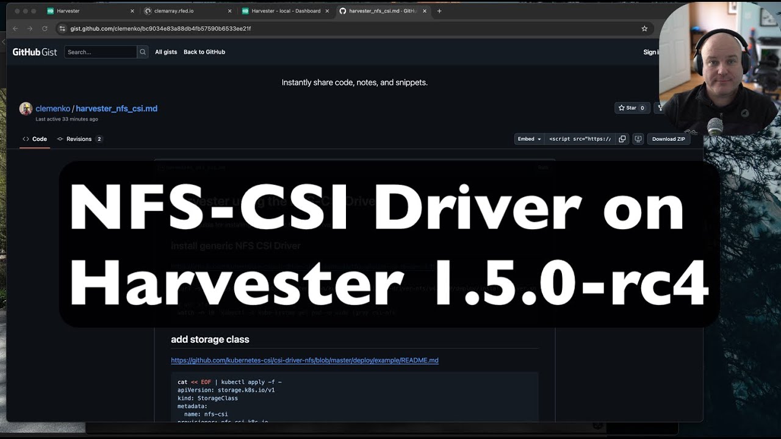Open a new browser tab
The width and height of the screenshot is (781, 439).
pos(439,11)
